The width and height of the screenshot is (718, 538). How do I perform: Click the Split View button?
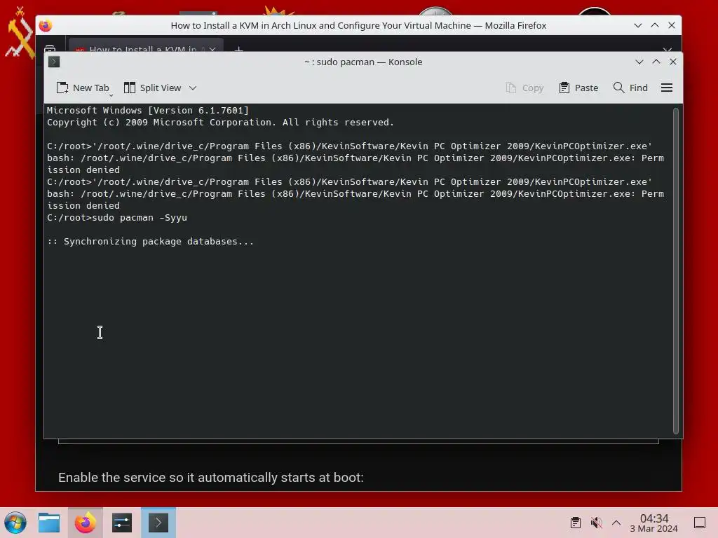click(153, 88)
